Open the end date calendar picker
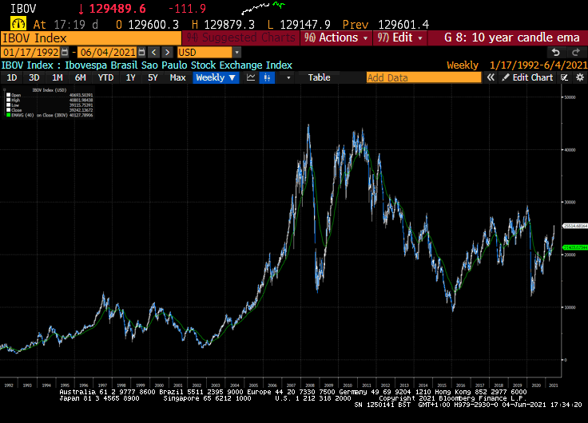Image resolution: width=588 pixels, height=423 pixels. (x=141, y=53)
